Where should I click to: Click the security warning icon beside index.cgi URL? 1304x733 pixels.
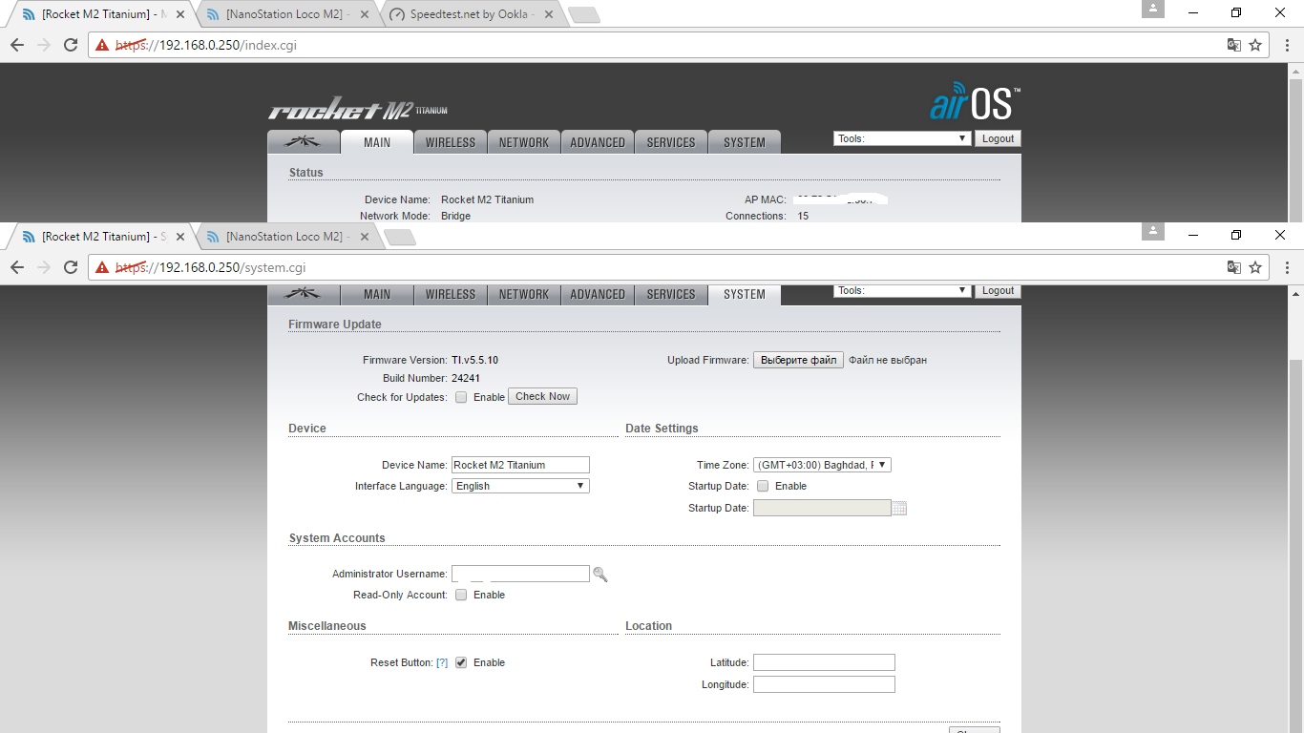tap(101, 45)
